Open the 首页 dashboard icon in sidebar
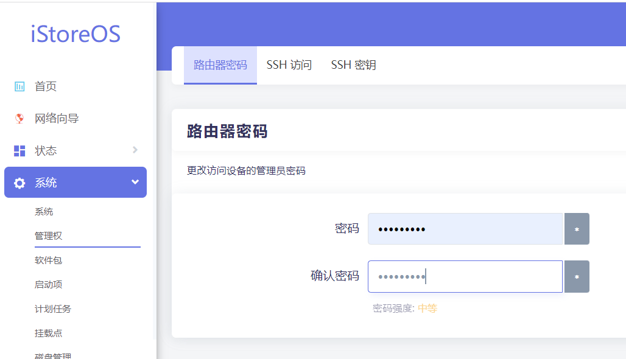Image resolution: width=626 pixels, height=359 pixels. [x=19, y=86]
